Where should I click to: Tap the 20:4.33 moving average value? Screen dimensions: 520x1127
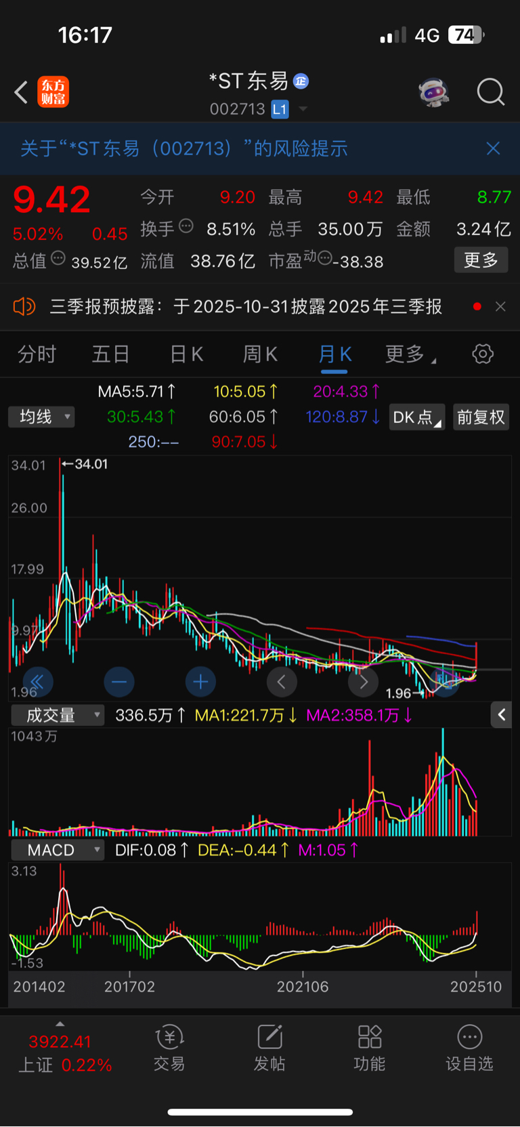coord(347,392)
